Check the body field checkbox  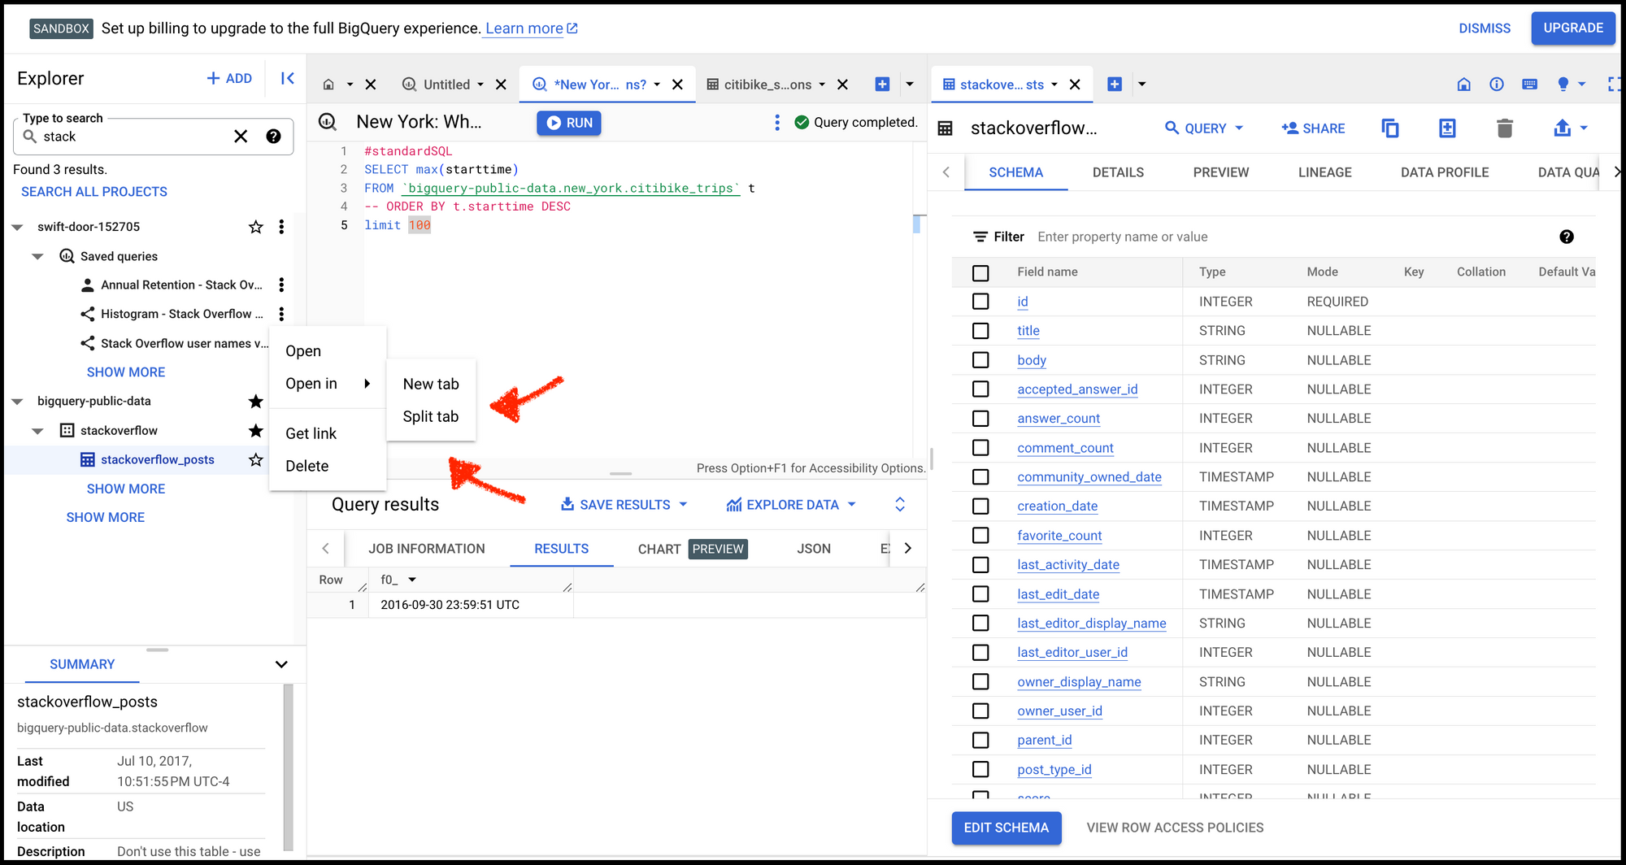[x=980, y=360]
